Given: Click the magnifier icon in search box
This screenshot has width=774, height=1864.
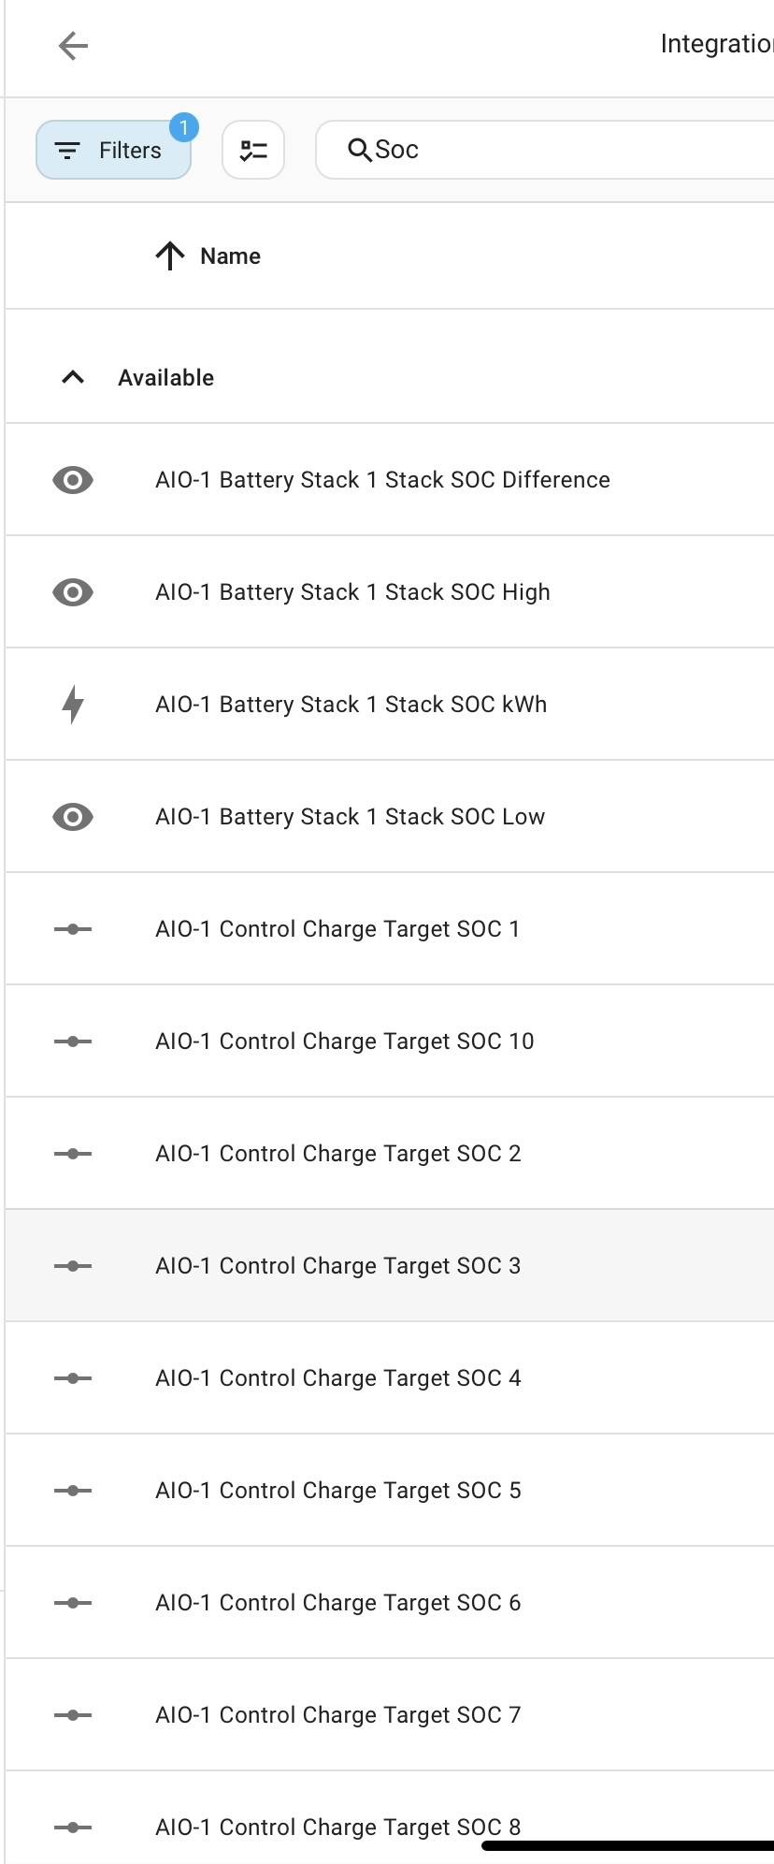Looking at the screenshot, I should coord(359,150).
